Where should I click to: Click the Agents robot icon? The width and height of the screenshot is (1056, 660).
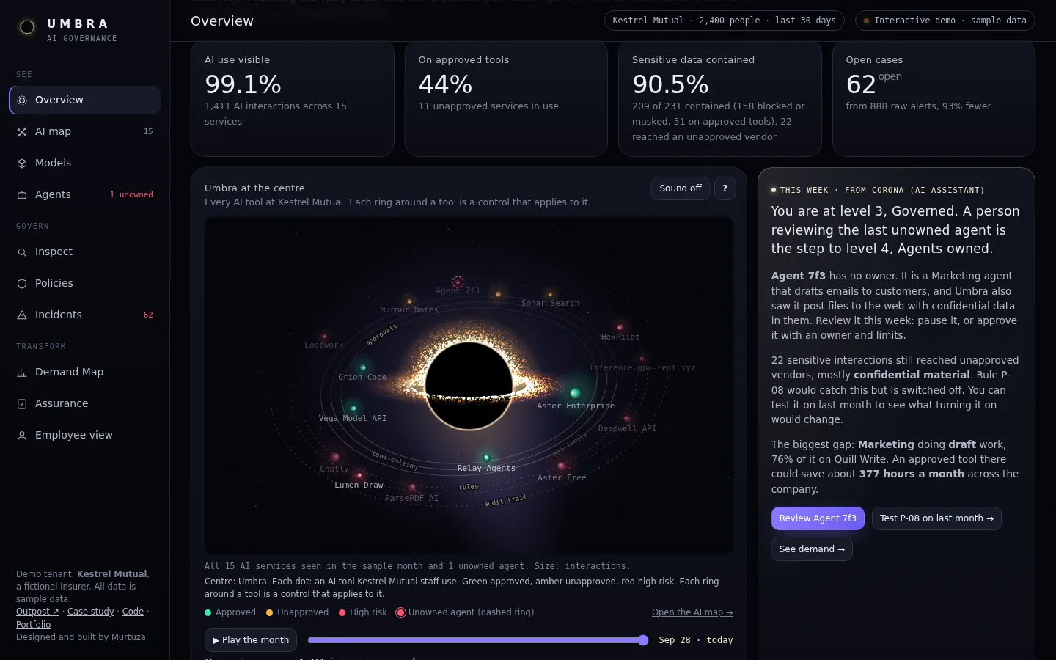click(x=22, y=195)
